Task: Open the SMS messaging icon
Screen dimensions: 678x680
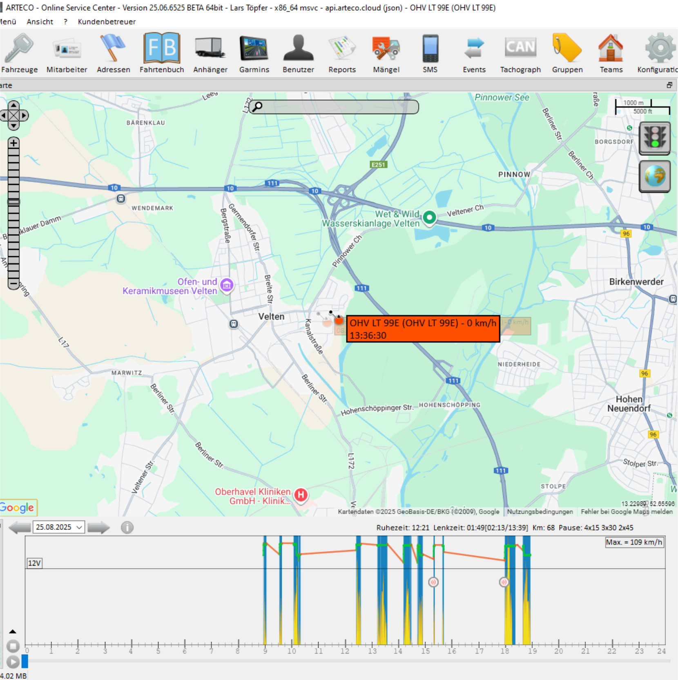Action: pyautogui.click(x=430, y=51)
